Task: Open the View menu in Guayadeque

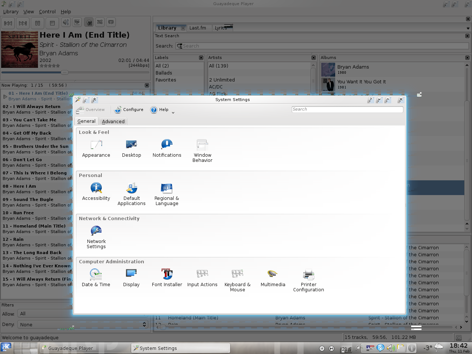Action: point(28,12)
